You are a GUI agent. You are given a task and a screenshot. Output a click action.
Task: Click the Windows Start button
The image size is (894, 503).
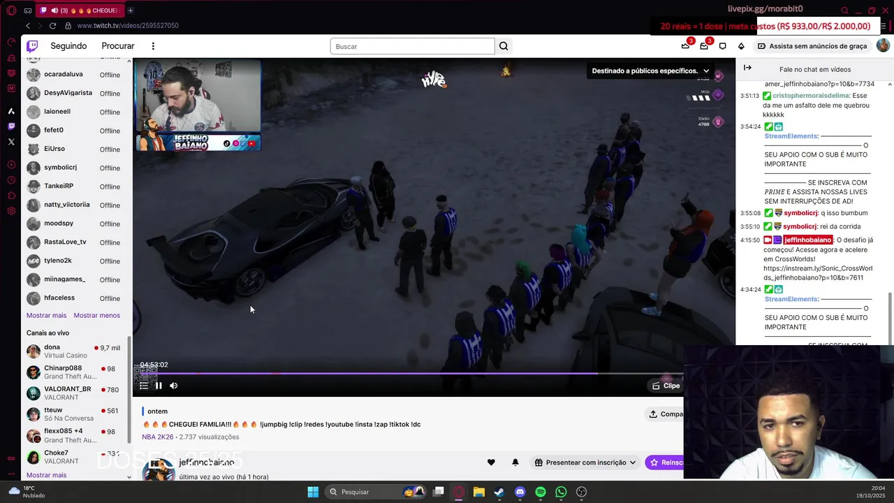pos(313,492)
